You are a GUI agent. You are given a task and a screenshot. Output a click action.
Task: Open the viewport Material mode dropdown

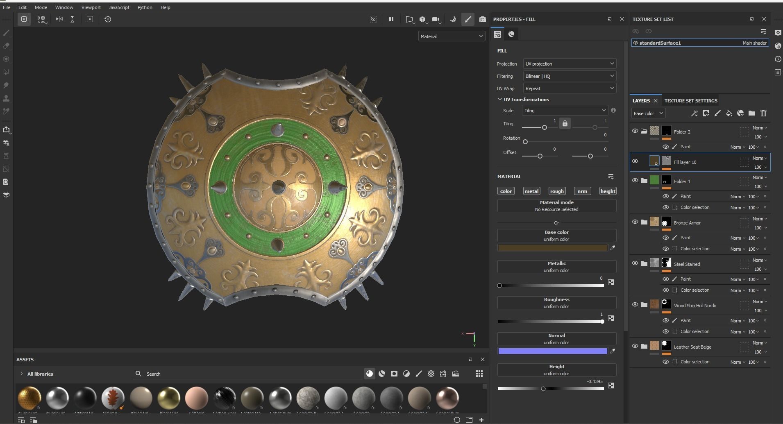[452, 36]
